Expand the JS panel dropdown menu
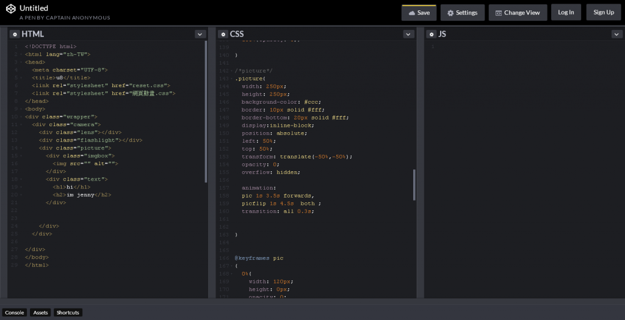Screen dimensions: 625x320 (x=616, y=34)
